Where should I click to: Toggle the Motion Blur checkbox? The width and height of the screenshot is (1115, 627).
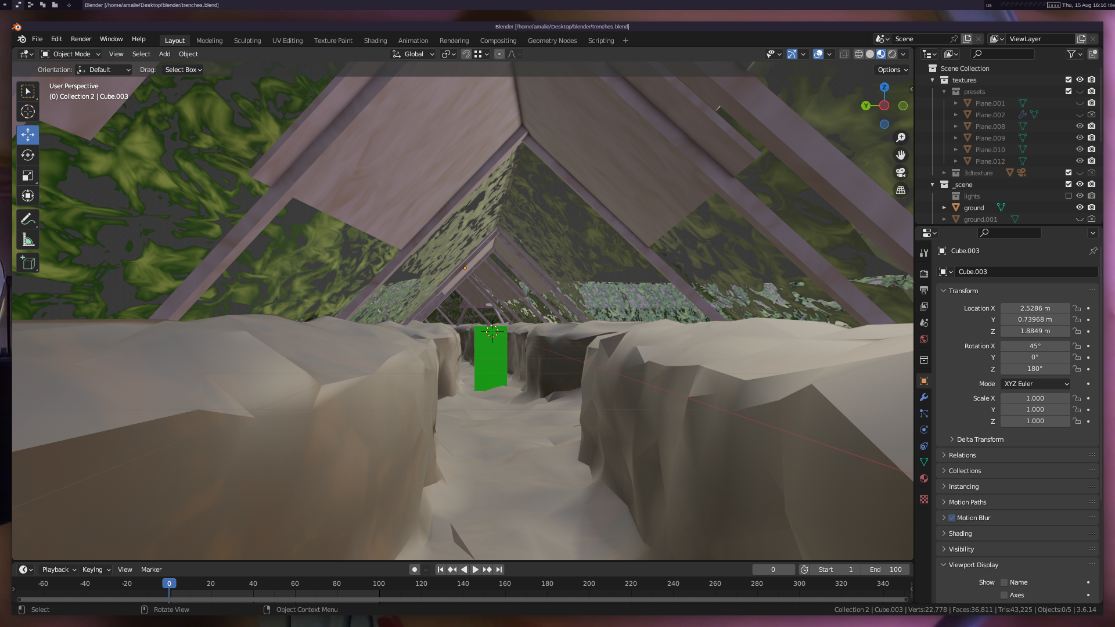tap(952, 518)
